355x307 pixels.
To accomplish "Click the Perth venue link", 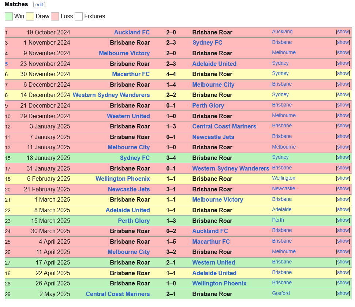I will coord(278,220).
